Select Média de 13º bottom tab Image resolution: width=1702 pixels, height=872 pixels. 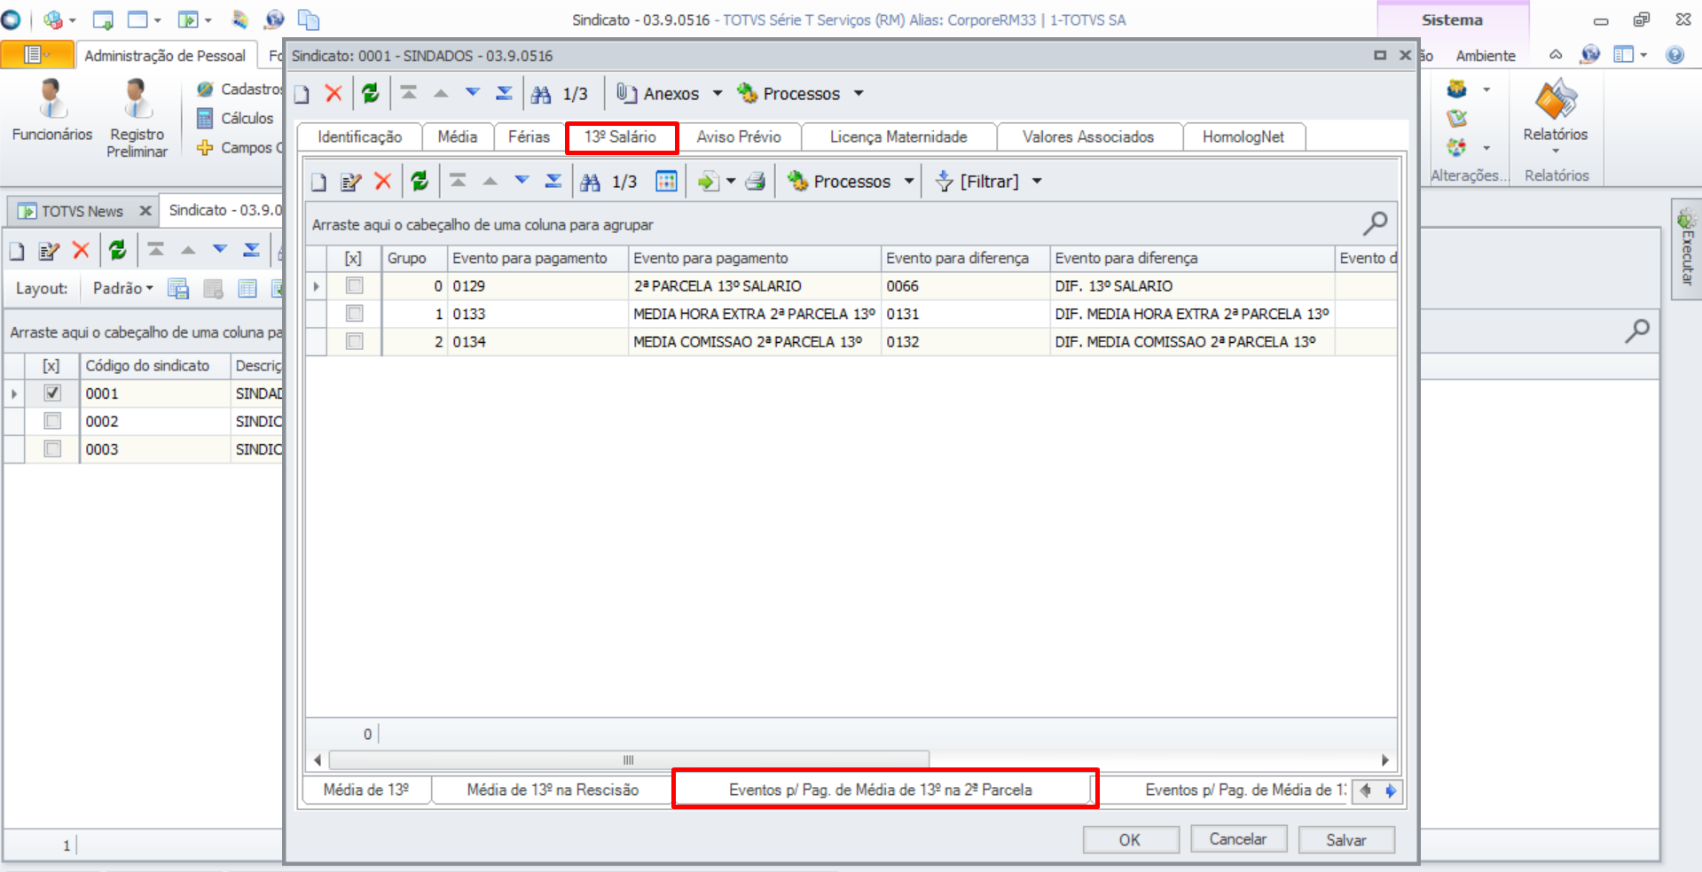tap(366, 790)
